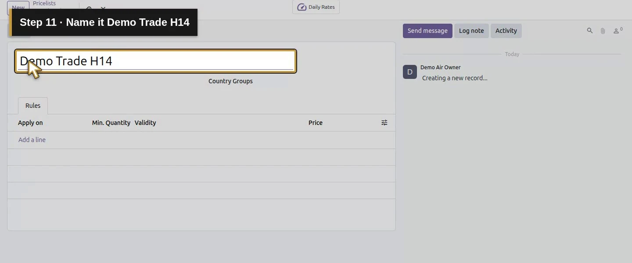Show followers via the person icon
The width and height of the screenshot is (632, 263).
click(x=618, y=31)
